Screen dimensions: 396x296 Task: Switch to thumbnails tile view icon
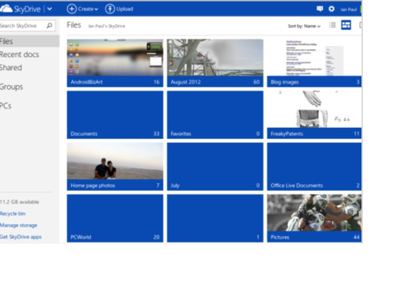pos(346,25)
